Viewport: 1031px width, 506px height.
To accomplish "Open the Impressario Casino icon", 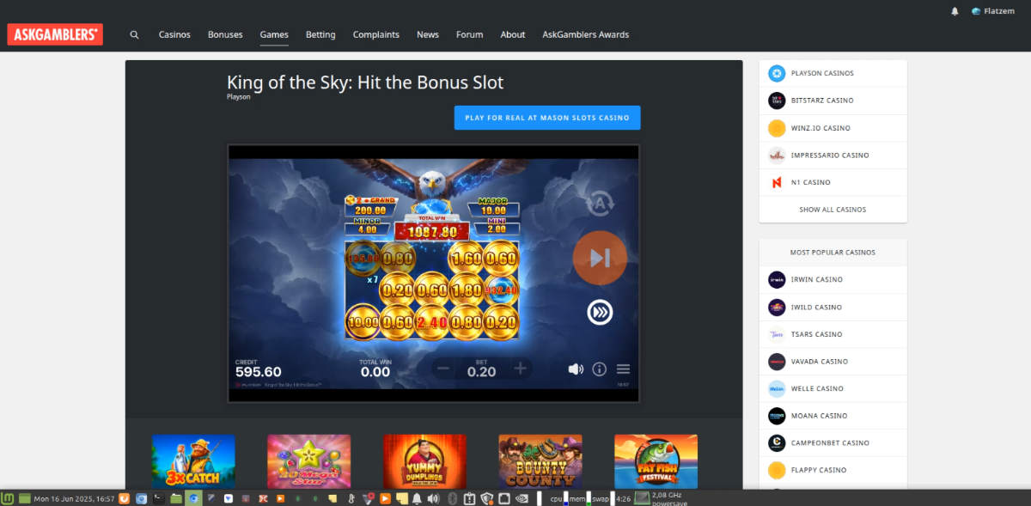I will point(777,155).
